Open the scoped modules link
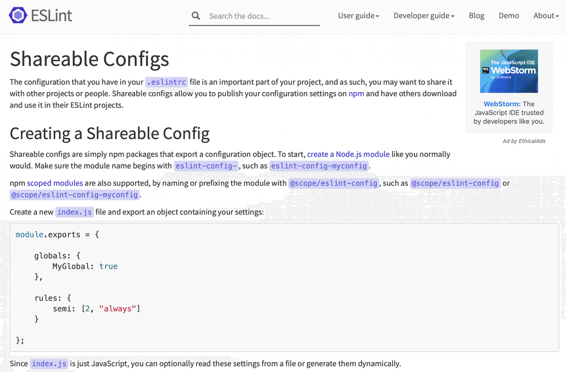 click(55, 183)
